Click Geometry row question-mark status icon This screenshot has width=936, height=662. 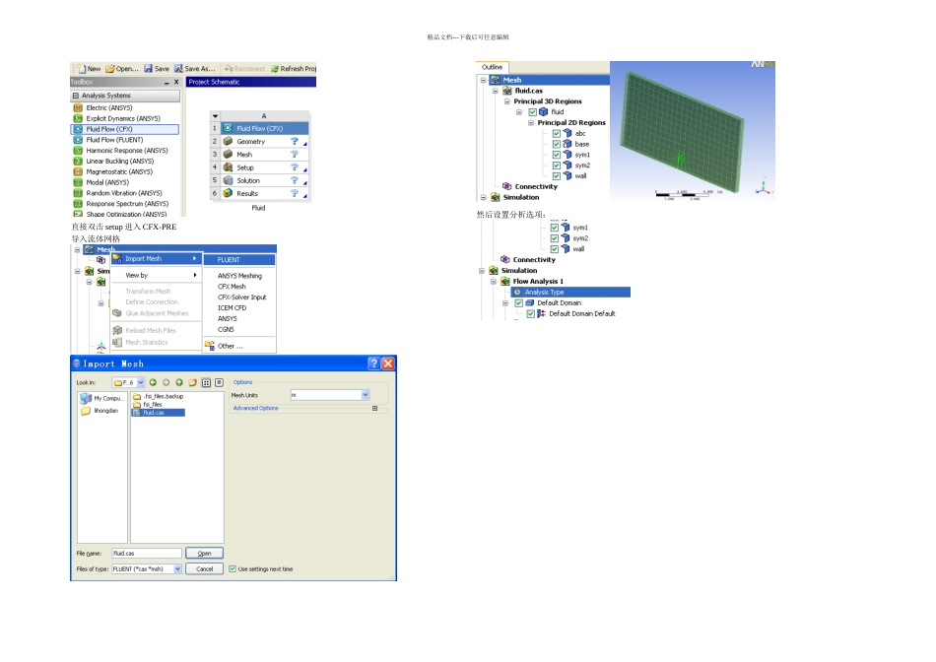pyautogui.click(x=295, y=142)
